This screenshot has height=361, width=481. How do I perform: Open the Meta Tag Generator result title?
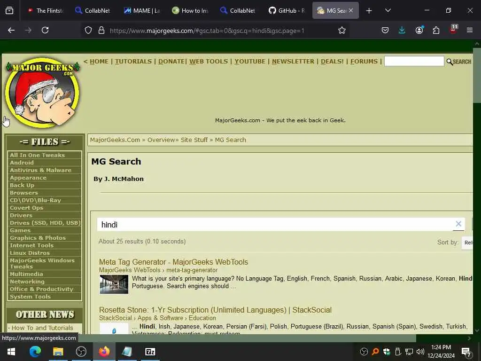tap(173, 262)
